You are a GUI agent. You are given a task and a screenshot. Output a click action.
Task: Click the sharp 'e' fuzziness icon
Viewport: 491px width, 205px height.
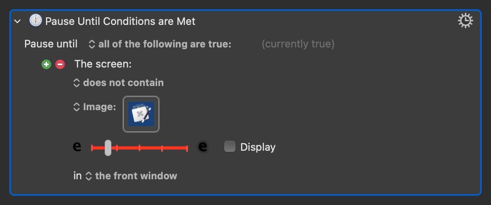[x=77, y=147]
